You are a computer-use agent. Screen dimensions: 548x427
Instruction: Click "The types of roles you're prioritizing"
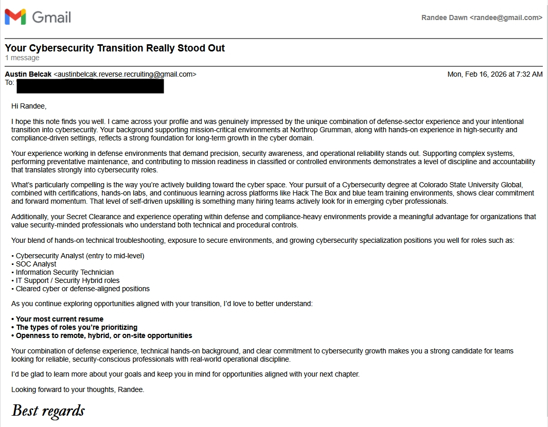pos(76,327)
